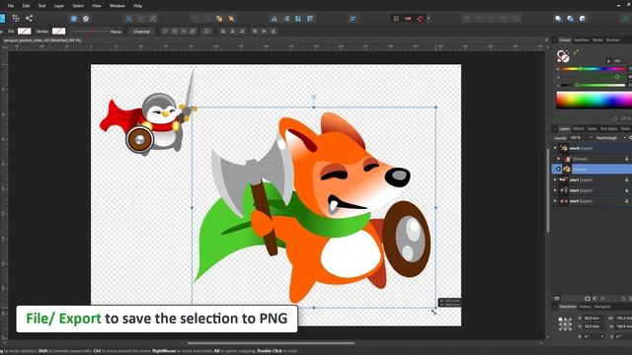Screen dimensions: 632x355
Task: Switch to the Swatches tab
Action: pyautogui.click(x=582, y=39)
